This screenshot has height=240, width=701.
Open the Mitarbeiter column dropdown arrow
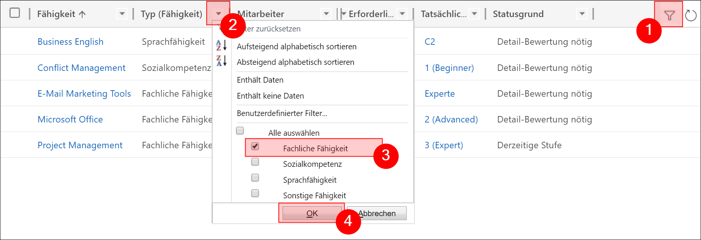click(326, 14)
